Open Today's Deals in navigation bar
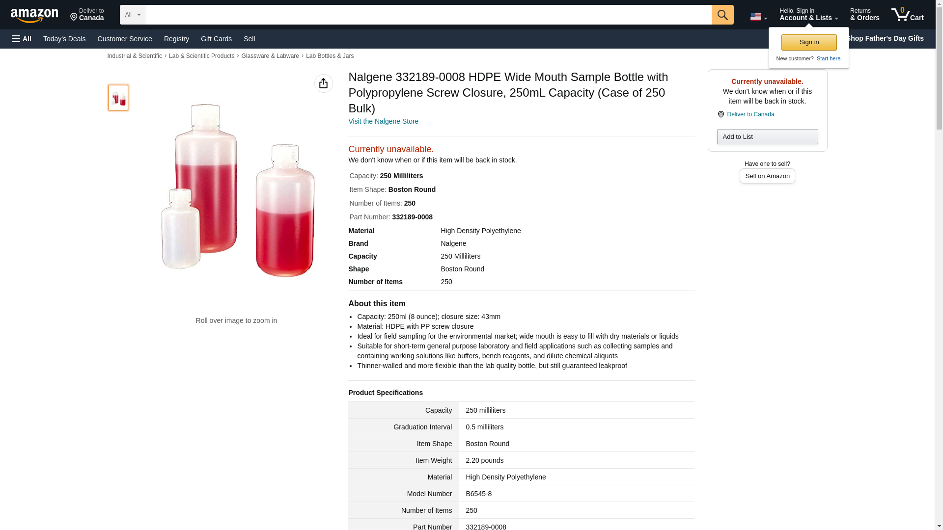 pos(64,39)
